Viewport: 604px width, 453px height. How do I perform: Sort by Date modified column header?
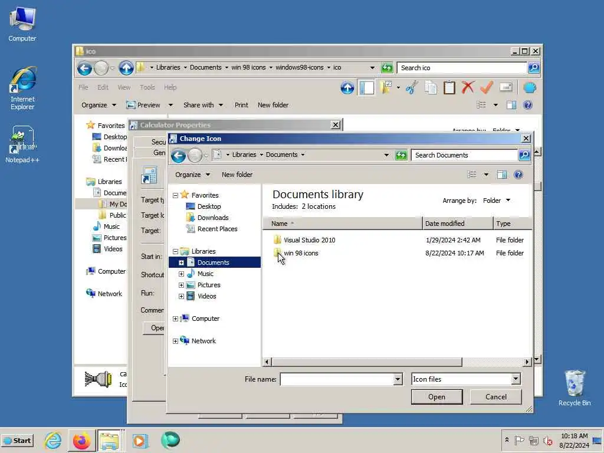tap(458, 224)
